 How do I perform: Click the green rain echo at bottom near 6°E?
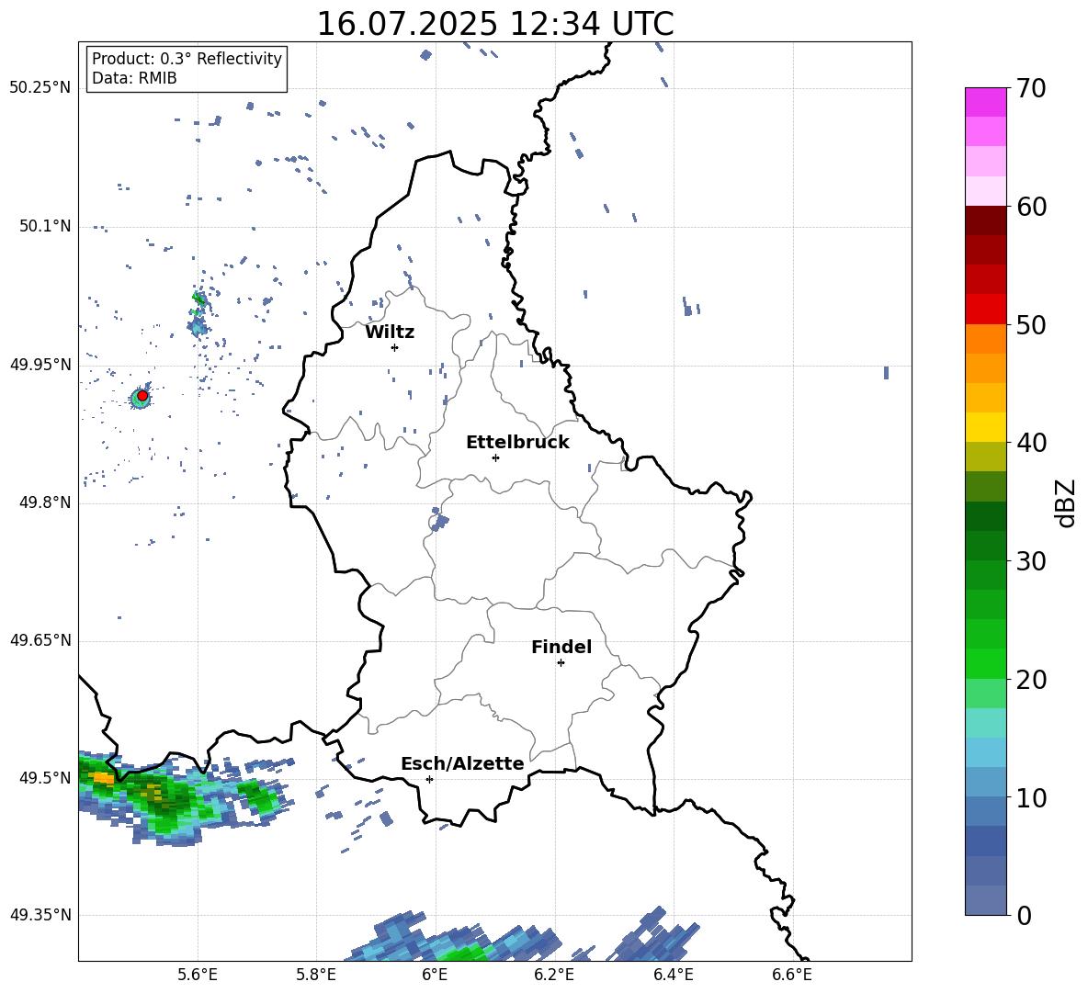[463, 952]
